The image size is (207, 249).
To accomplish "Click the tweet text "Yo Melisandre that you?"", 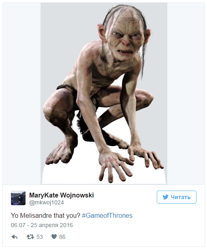I will click(x=45, y=215).
